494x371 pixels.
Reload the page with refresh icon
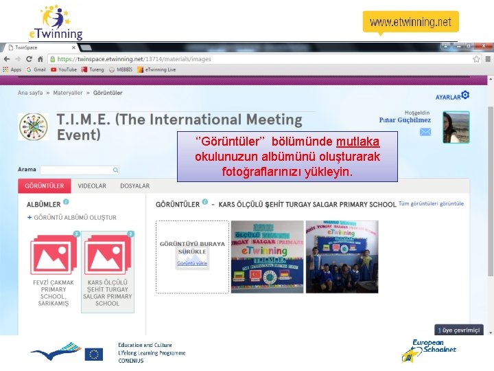[x=29, y=59]
